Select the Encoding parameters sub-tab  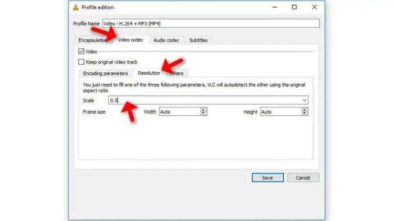coord(105,73)
